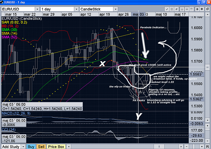Select the trend line drawing tool

[167, 9]
